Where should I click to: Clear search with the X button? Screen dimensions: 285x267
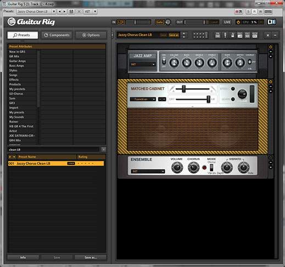103,150
